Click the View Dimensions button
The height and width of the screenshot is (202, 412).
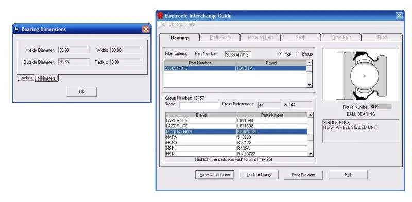click(x=215, y=175)
